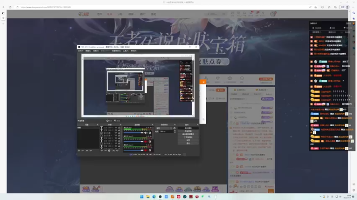Refresh the browser page

coord(10,7)
